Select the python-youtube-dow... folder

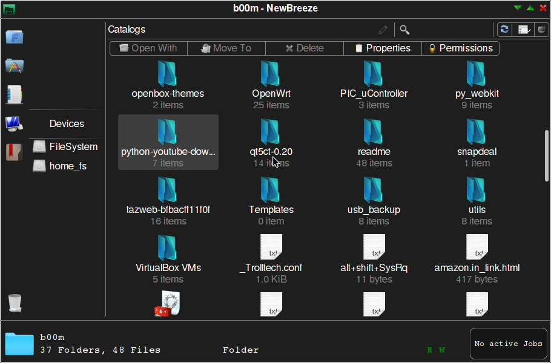(168, 142)
